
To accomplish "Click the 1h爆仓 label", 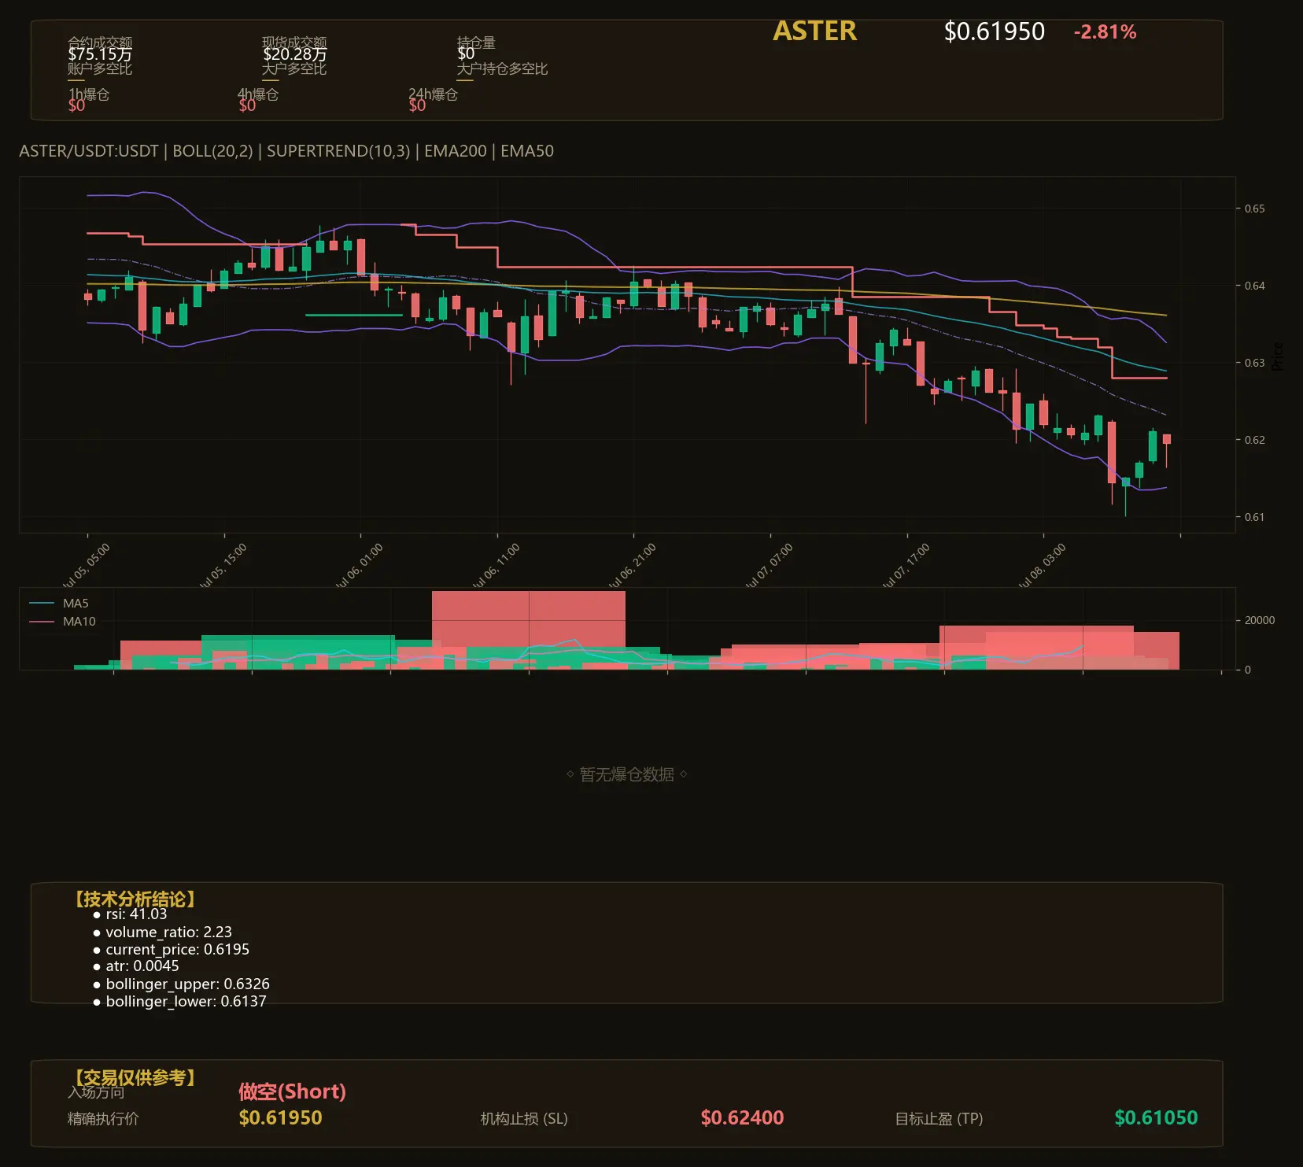I will [x=88, y=94].
